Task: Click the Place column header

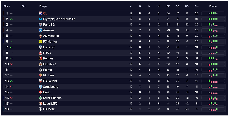Action: point(7,6)
